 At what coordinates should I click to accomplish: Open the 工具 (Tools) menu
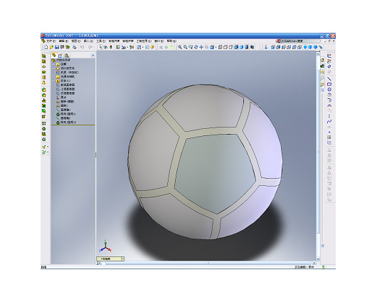[x=101, y=41]
